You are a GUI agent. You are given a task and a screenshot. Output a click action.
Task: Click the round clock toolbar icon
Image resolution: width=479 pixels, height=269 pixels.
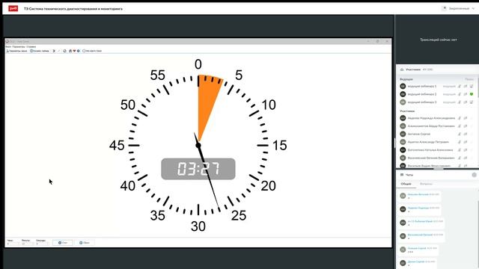(x=65, y=51)
